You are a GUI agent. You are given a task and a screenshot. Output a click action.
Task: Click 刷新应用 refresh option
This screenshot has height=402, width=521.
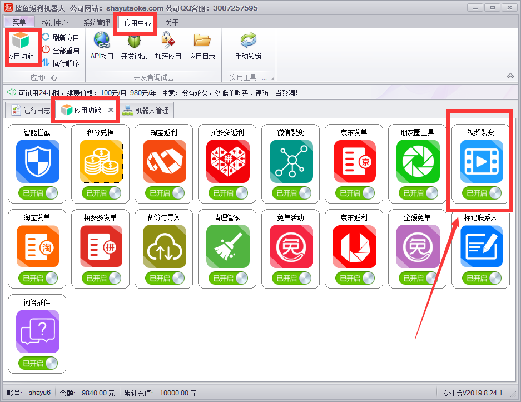coord(61,38)
